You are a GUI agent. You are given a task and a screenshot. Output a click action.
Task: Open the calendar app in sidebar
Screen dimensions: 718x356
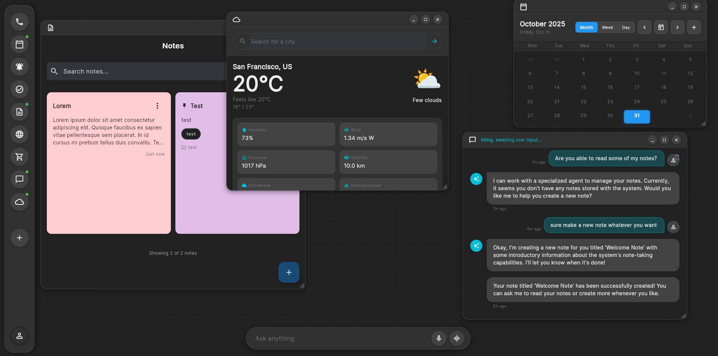click(x=19, y=44)
